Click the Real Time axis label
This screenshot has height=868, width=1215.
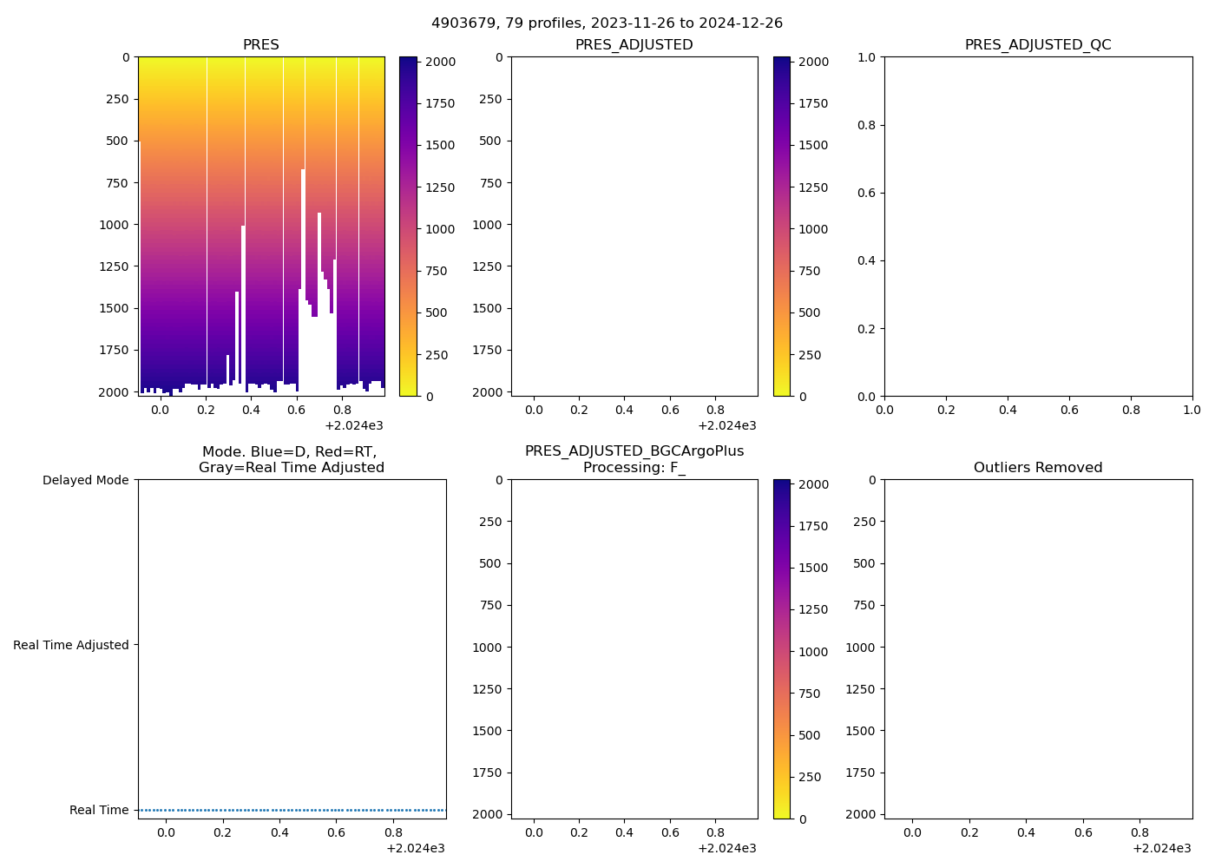click(x=99, y=810)
